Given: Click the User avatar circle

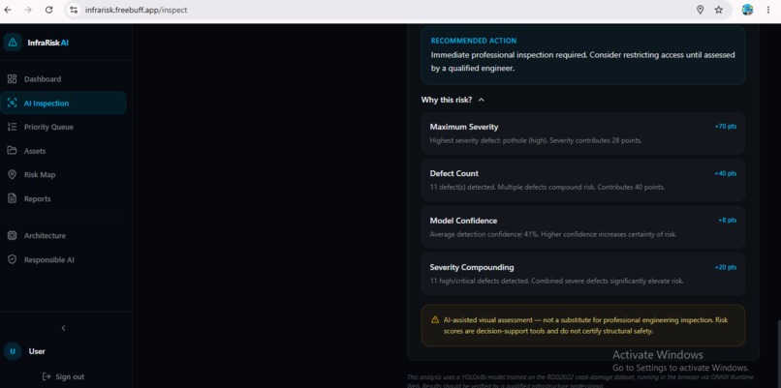Looking at the screenshot, I should [13, 351].
